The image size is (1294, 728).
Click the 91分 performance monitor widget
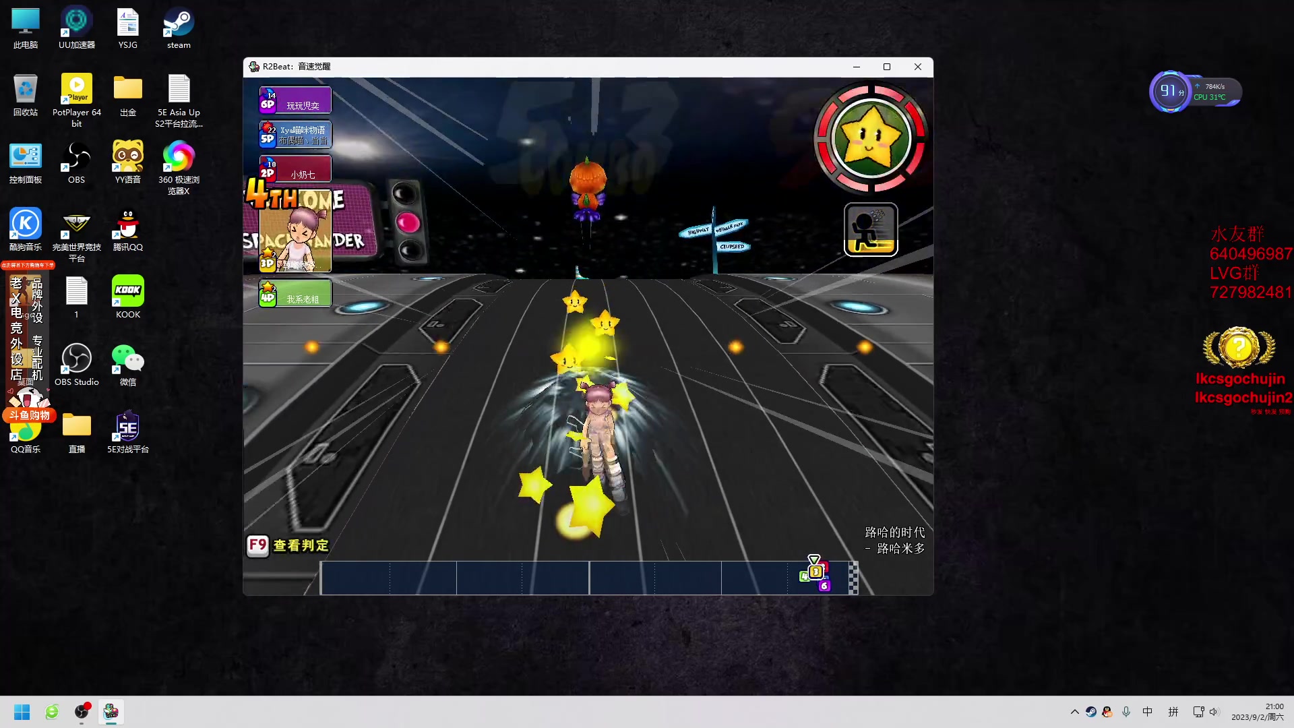coord(1194,92)
